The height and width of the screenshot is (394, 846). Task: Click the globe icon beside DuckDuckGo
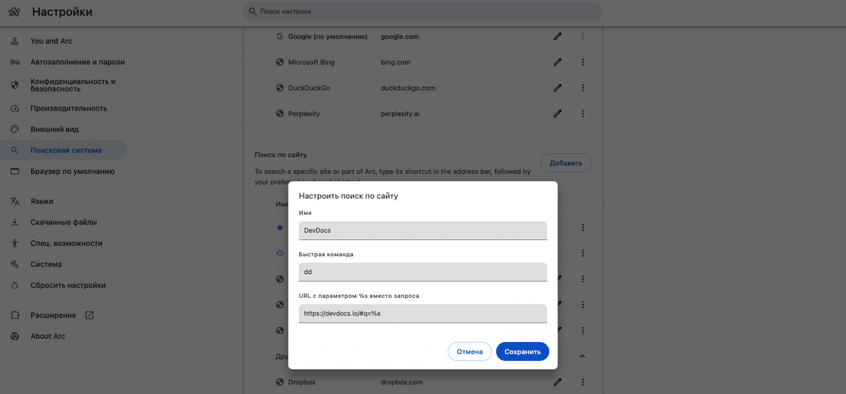coord(280,88)
